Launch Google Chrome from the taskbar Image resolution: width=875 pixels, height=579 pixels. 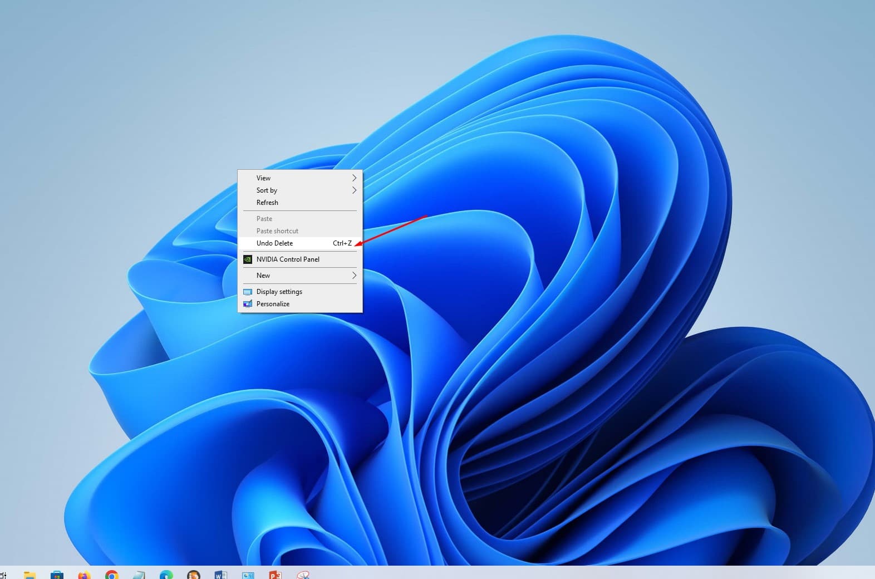pos(111,575)
